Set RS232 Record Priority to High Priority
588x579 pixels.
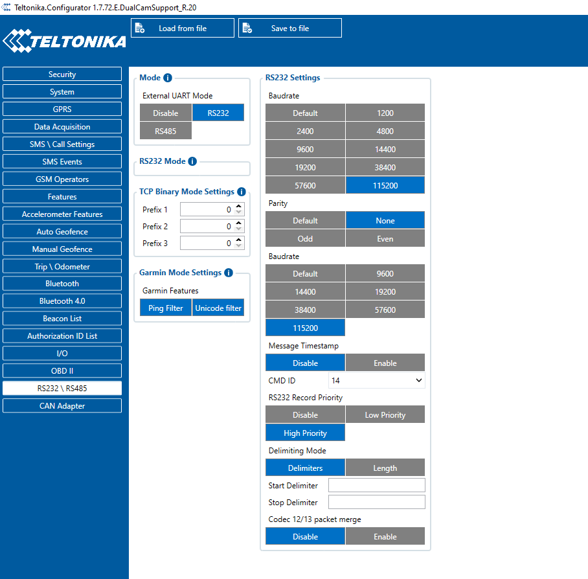[x=305, y=433]
